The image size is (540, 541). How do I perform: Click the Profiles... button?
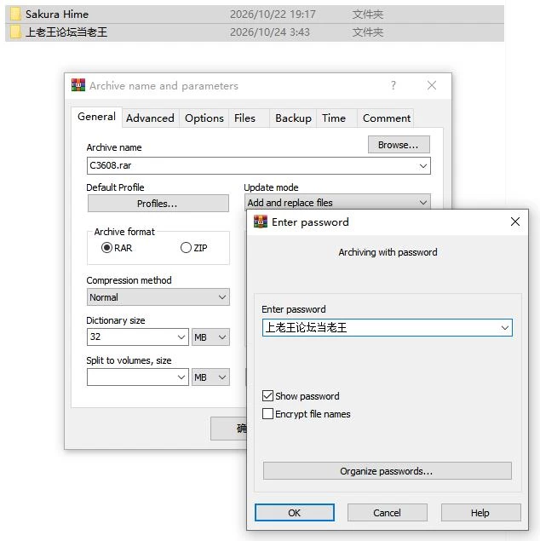click(x=158, y=204)
